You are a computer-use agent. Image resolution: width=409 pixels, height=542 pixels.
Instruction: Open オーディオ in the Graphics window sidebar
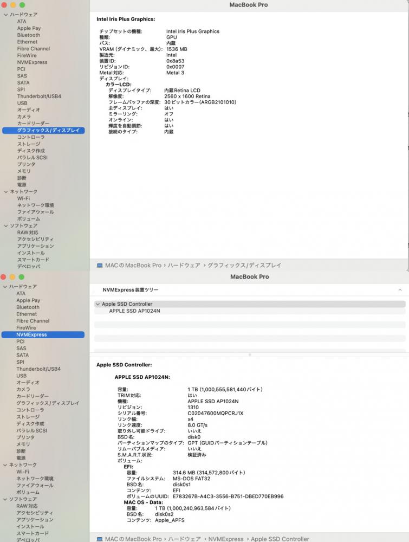(28, 110)
